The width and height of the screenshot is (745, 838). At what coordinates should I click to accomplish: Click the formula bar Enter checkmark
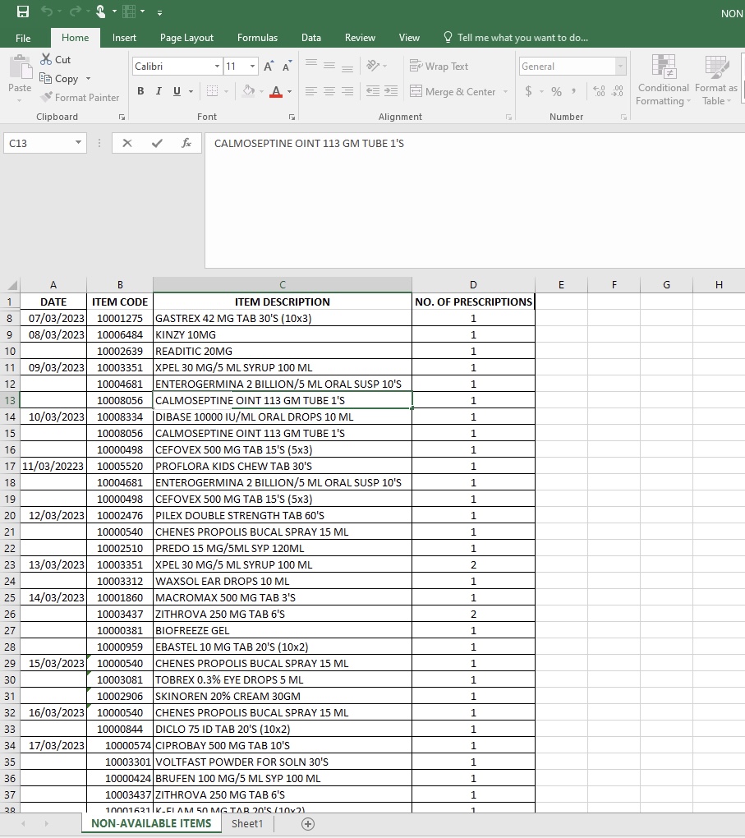point(157,143)
